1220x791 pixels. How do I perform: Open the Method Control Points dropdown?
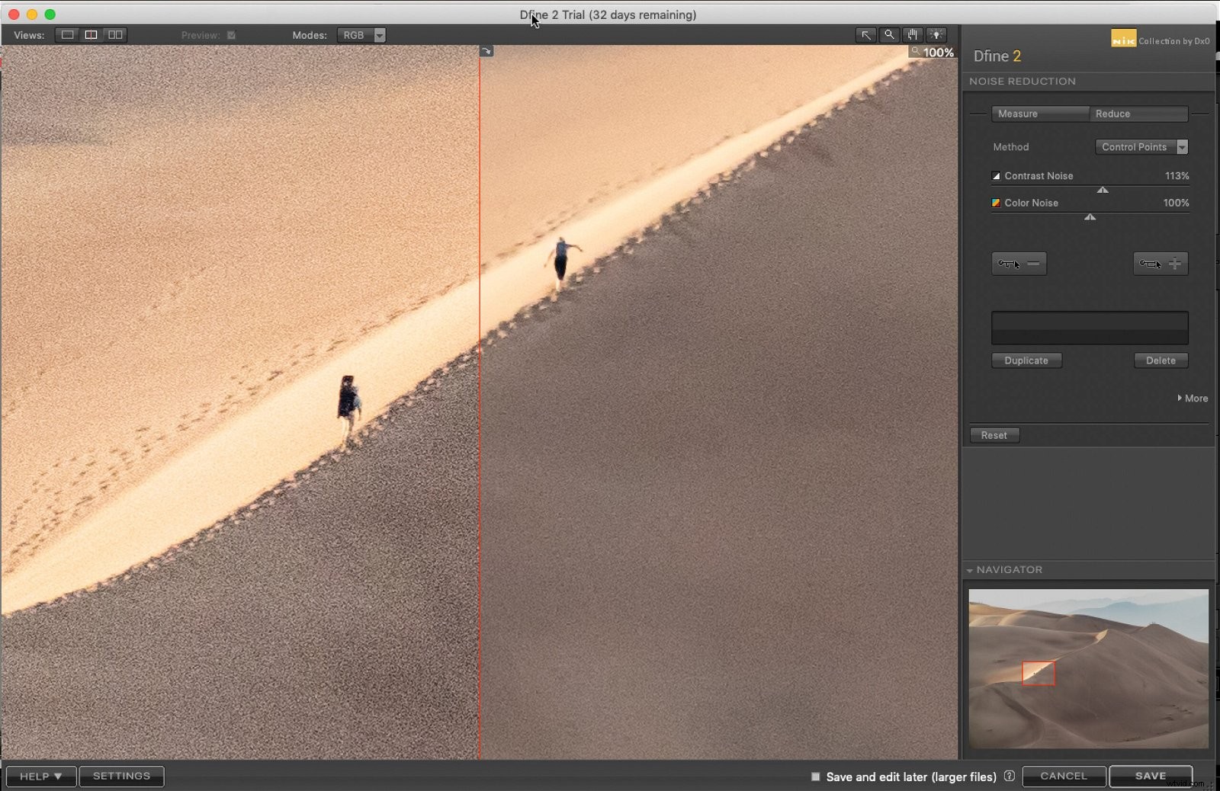[x=1141, y=147]
